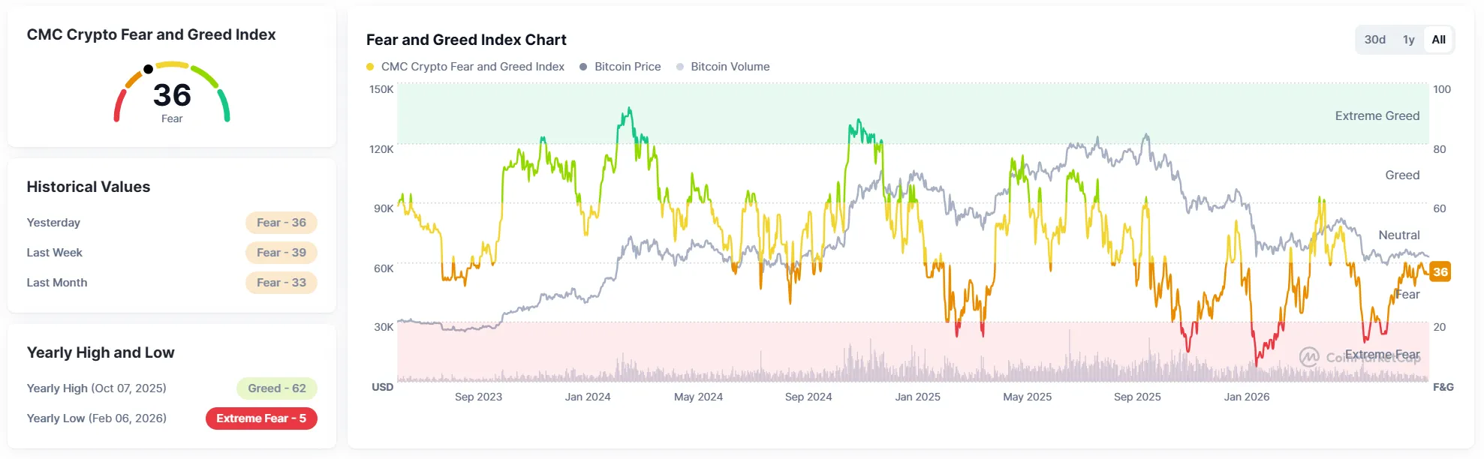This screenshot has height=459, width=1484.
Task: Switch chart range to 1y
Action: [1408, 40]
